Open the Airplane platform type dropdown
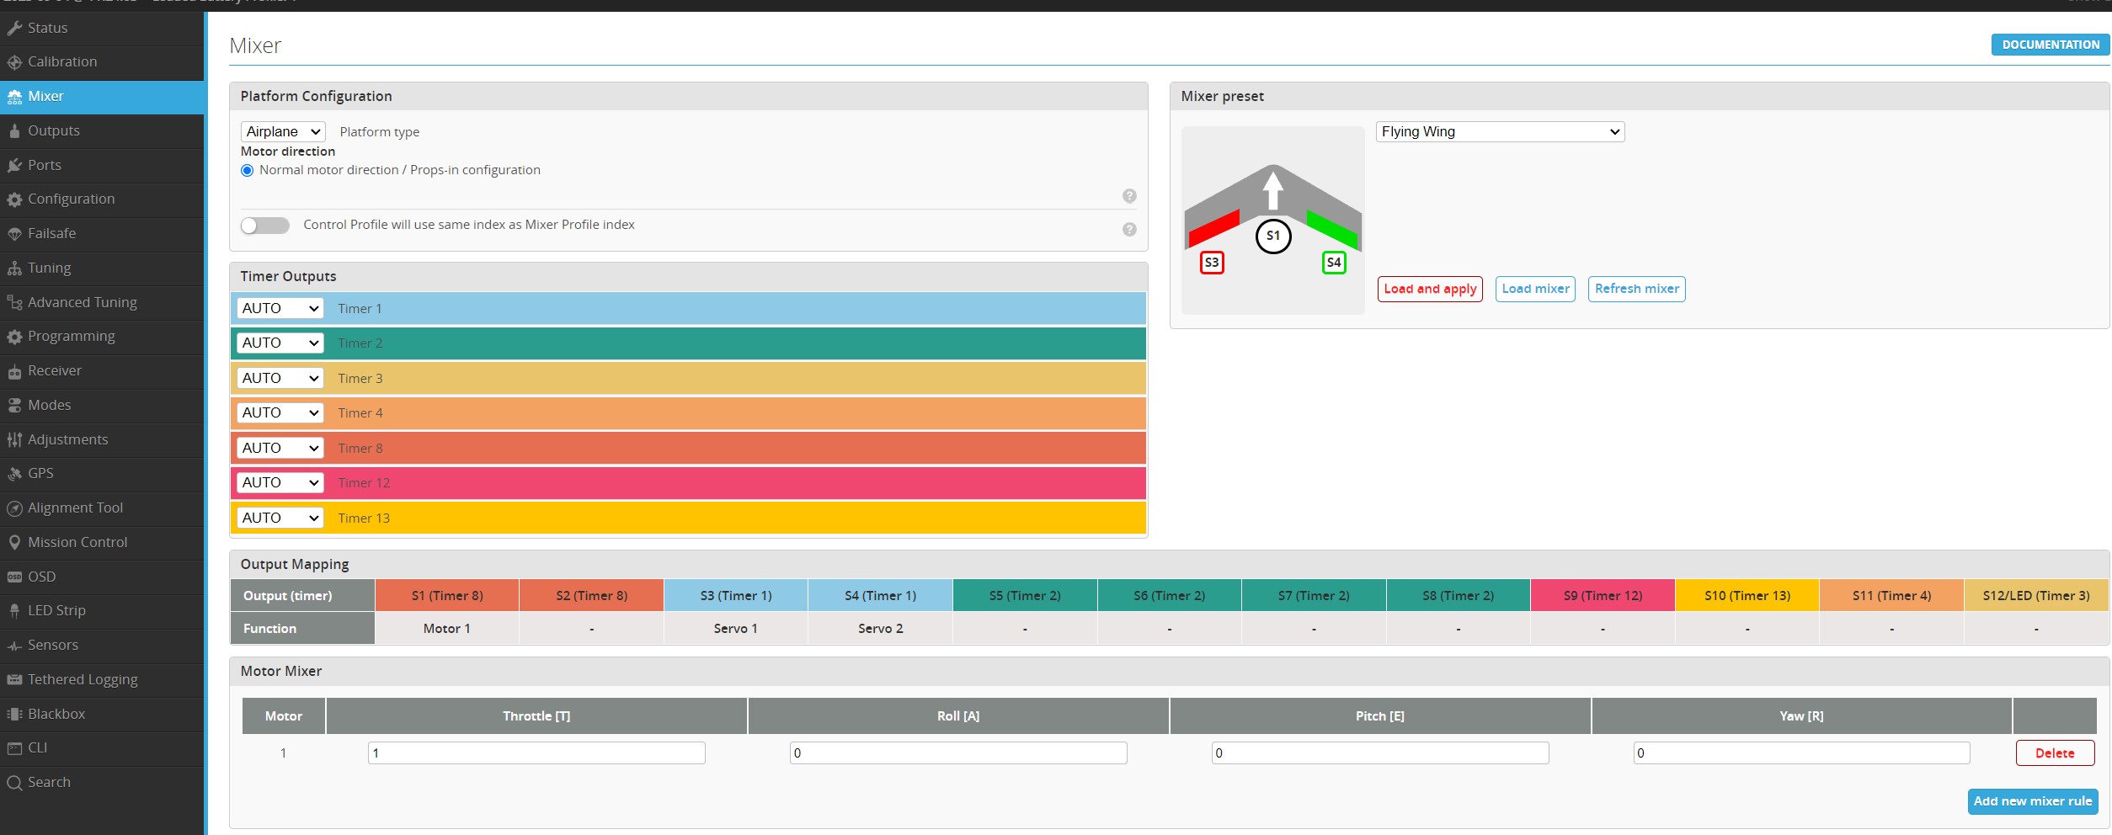Screen dimensions: 2112x835 click(x=283, y=132)
